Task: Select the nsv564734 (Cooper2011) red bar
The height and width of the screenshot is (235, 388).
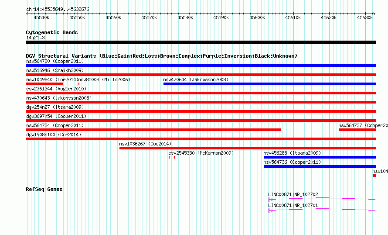Action: point(153,130)
